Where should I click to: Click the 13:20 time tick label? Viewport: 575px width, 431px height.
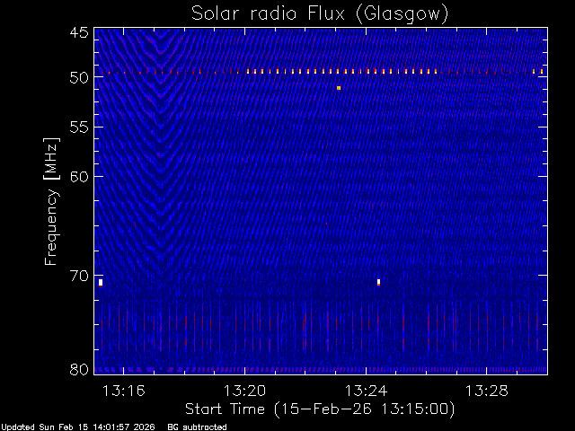[244, 391]
